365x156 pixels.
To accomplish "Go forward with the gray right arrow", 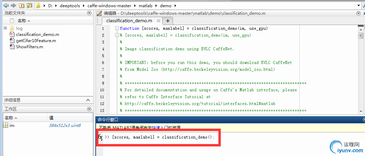I will 14,5.
